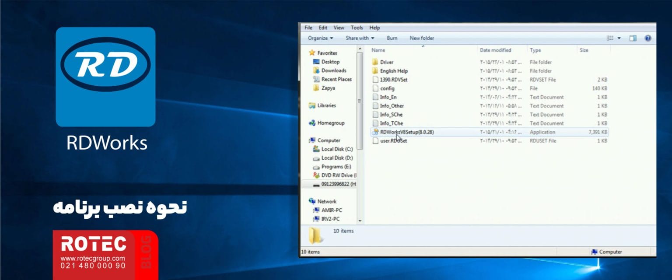Toggle the preview pane icon

pos(633,38)
